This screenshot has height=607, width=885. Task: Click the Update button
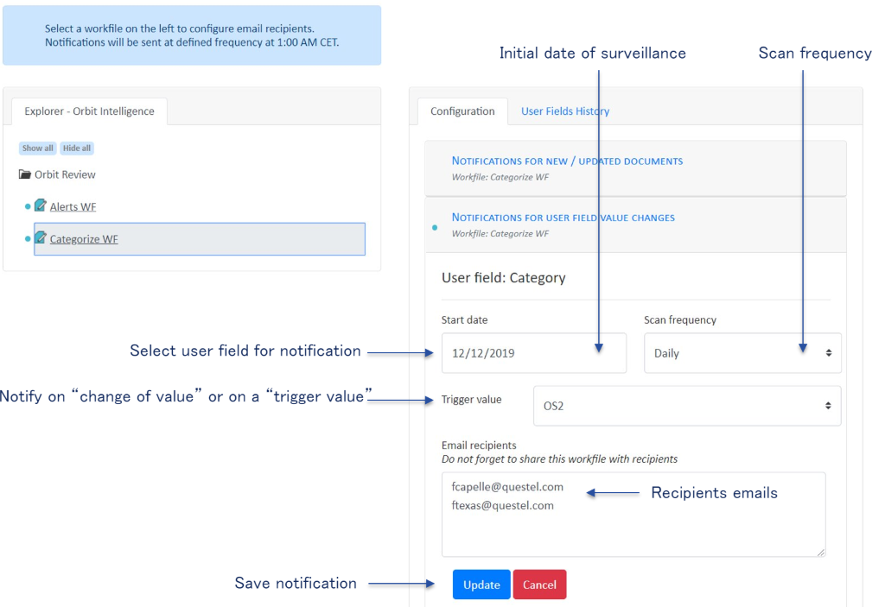481,585
